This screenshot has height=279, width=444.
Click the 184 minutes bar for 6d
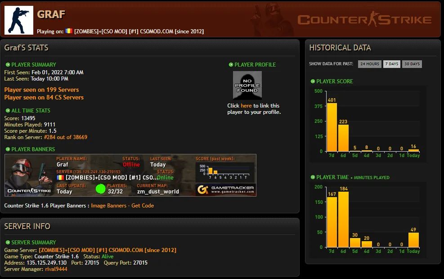point(344,220)
